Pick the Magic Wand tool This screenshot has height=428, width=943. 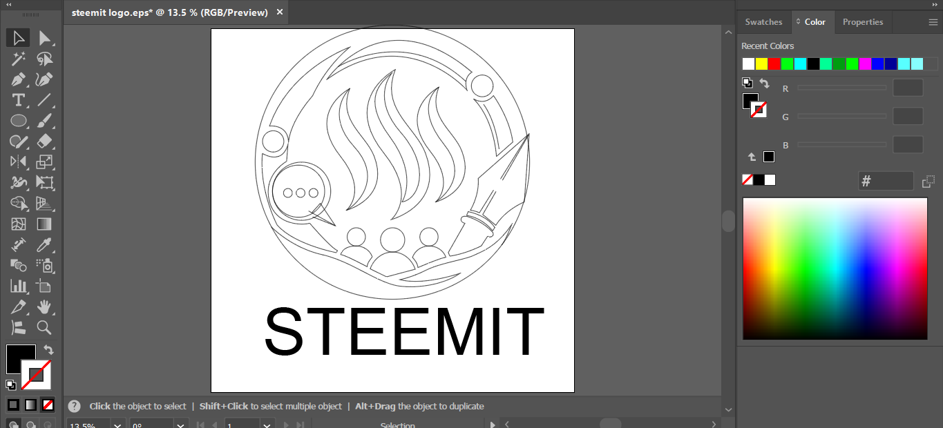[x=19, y=59]
